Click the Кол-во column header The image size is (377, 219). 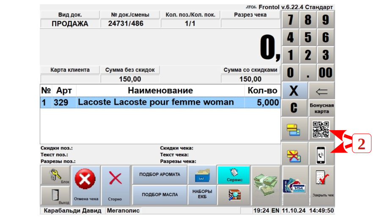263,90
